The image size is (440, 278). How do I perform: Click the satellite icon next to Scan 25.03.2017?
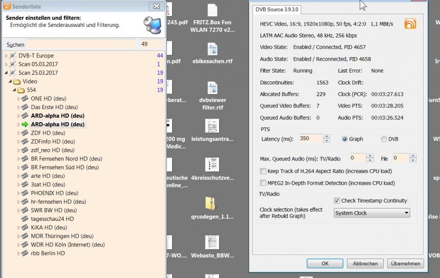tap(13, 73)
